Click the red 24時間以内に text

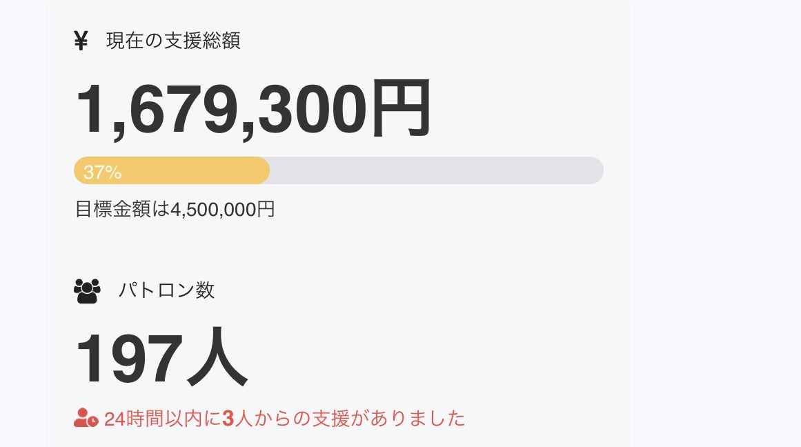coord(163,419)
